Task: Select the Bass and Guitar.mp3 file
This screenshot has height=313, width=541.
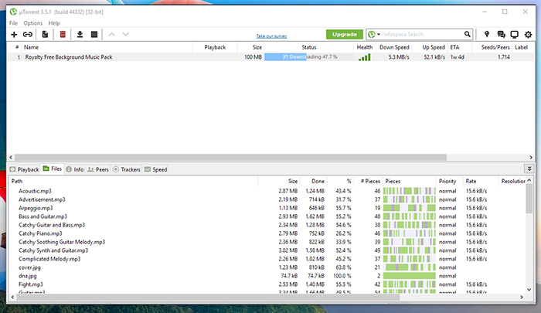Action: (267, 216)
